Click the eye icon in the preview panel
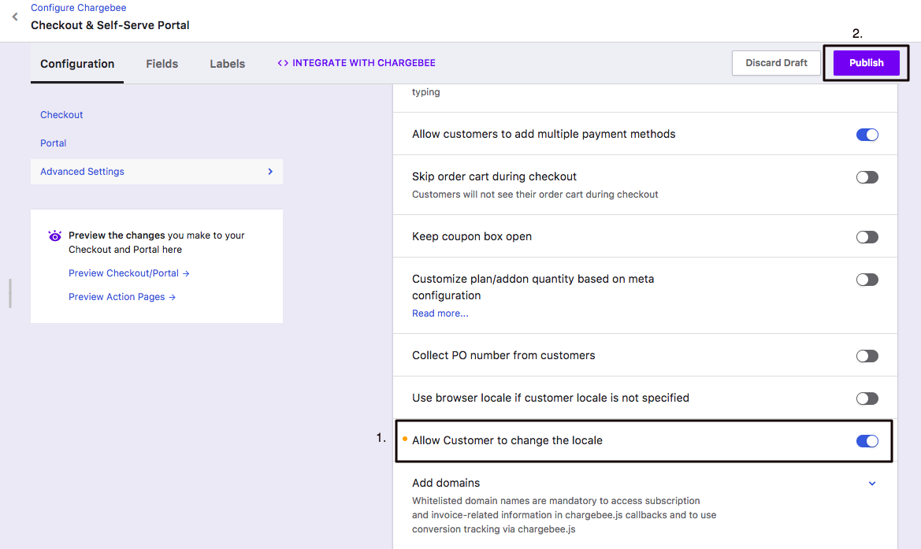The height and width of the screenshot is (549, 921). pos(54,236)
